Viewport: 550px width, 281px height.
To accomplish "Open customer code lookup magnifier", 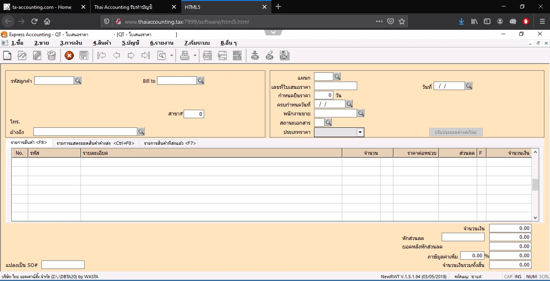I will tap(78, 81).
